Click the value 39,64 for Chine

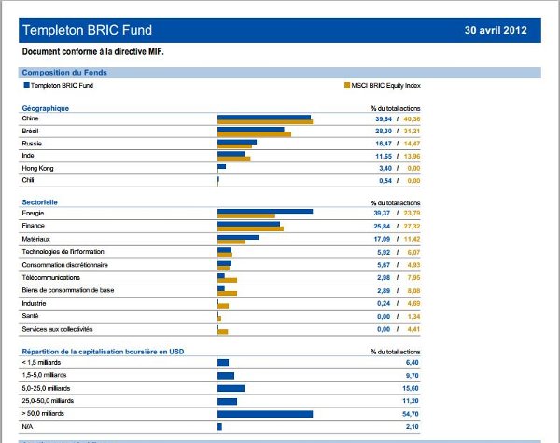click(384, 118)
